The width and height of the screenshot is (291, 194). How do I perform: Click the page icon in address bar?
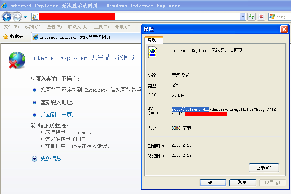coord(35,17)
